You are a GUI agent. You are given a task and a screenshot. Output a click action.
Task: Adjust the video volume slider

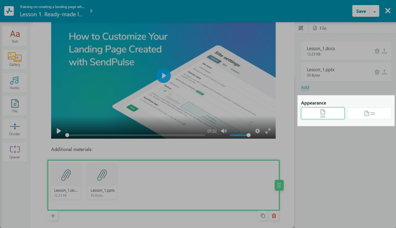pos(239,135)
